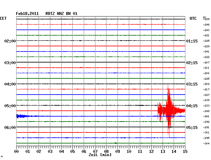Click the DC offset value -241

206,51
